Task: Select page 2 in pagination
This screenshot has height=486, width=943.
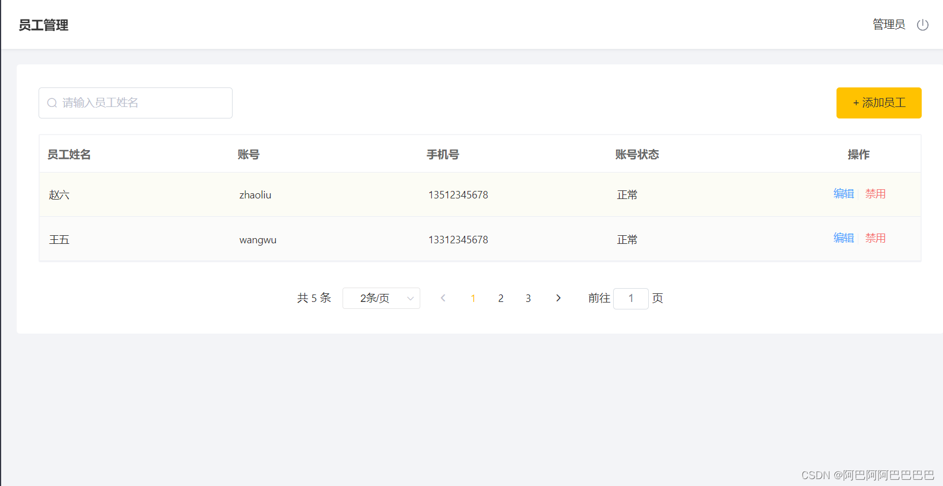Action: 501,298
